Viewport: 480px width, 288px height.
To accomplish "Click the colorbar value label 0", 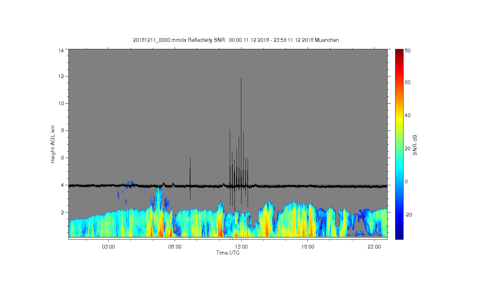I will [406, 181].
